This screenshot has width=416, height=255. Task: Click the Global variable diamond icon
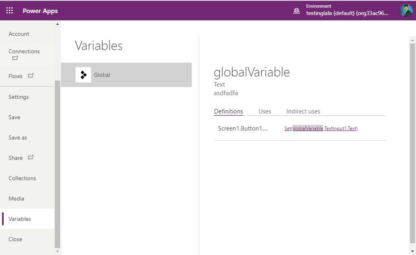tap(83, 75)
